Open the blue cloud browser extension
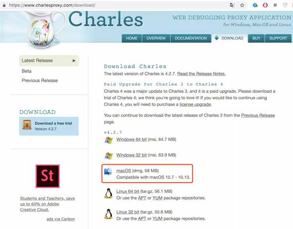293x229 pixels. [x=255, y=5]
